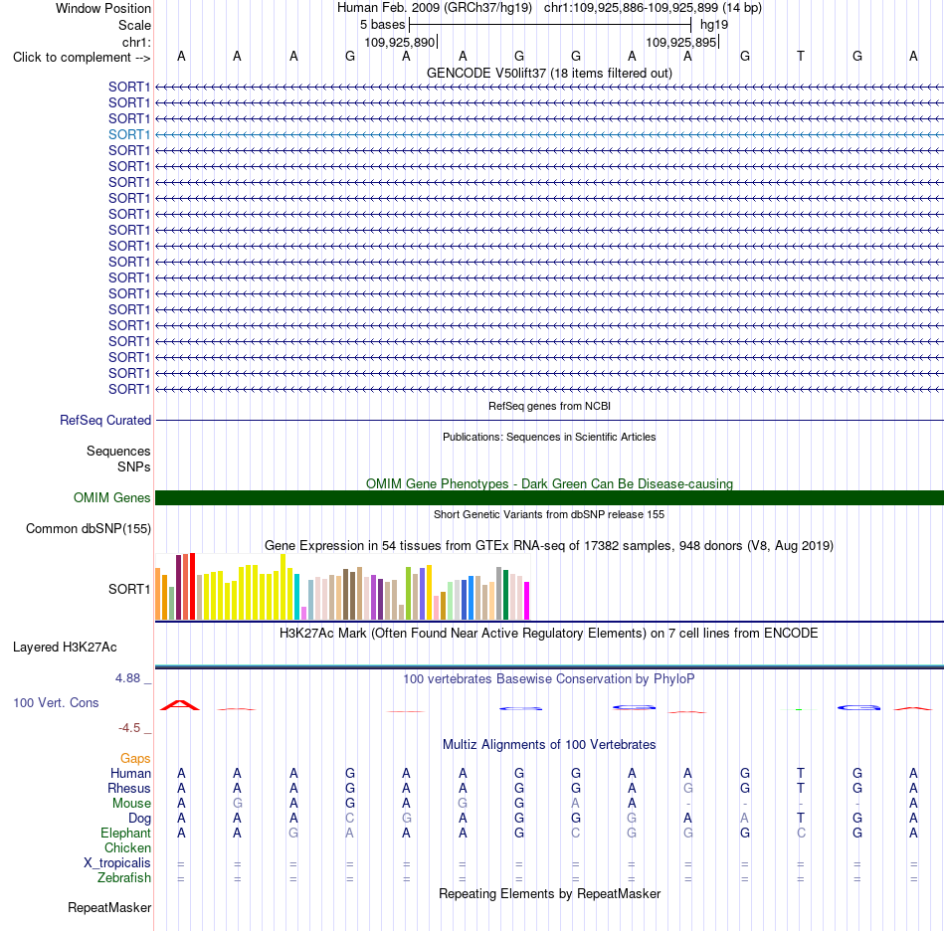The height and width of the screenshot is (931, 945).
Task: Open 'Publications: Sequences in Scientific Articles' track title
Action: coord(549,437)
